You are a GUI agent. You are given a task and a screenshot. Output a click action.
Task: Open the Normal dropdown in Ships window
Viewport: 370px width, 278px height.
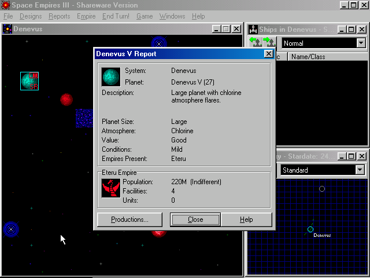click(361, 43)
